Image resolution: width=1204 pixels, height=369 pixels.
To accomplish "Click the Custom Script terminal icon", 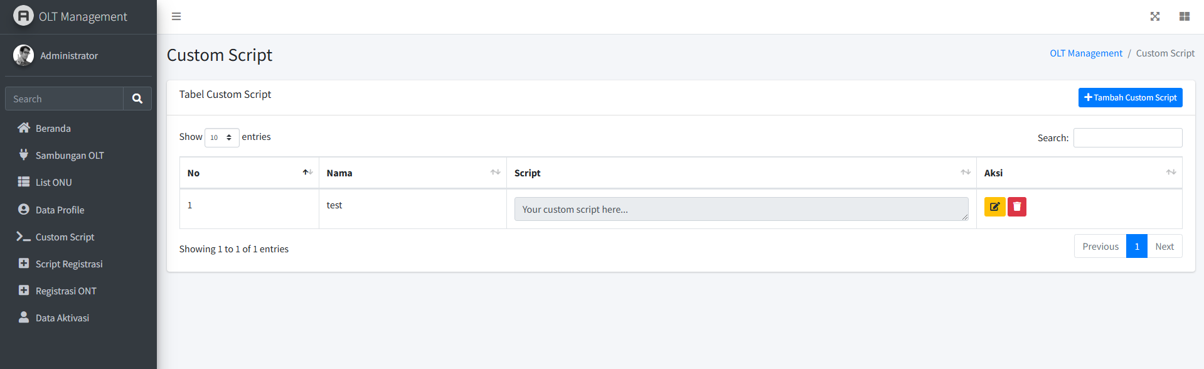I will point(24,237).
